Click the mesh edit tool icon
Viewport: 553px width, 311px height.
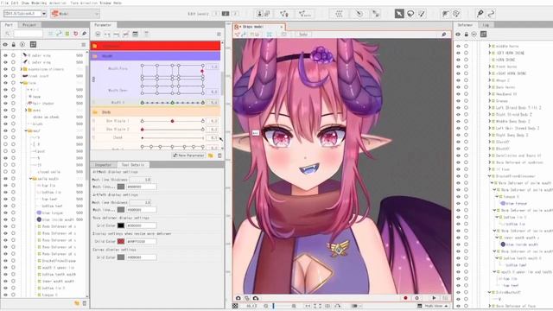pos(284,14)
